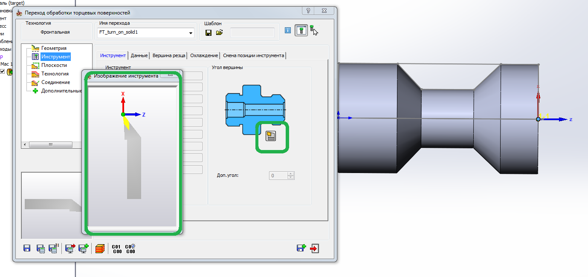Open template with the folder icon
This screenshot has width=588, height=277.
pyautogui.click(x=220, y=32)
